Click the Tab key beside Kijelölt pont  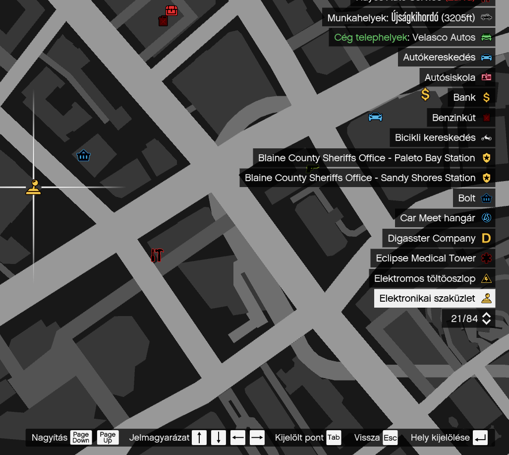334,437
